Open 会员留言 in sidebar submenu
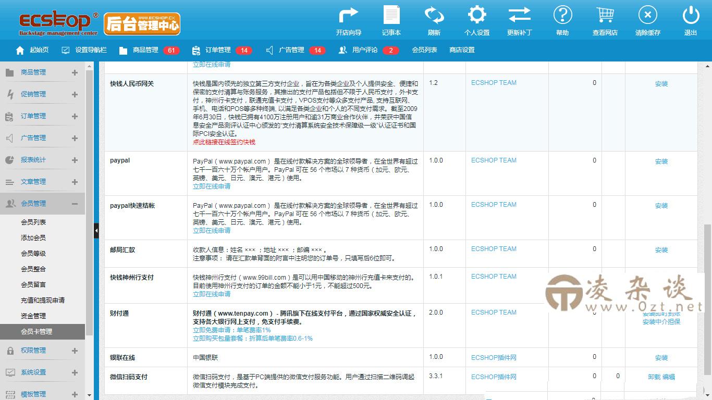This screenshot has height=400, width=712. pyautogui.click(x=33, y=285)
